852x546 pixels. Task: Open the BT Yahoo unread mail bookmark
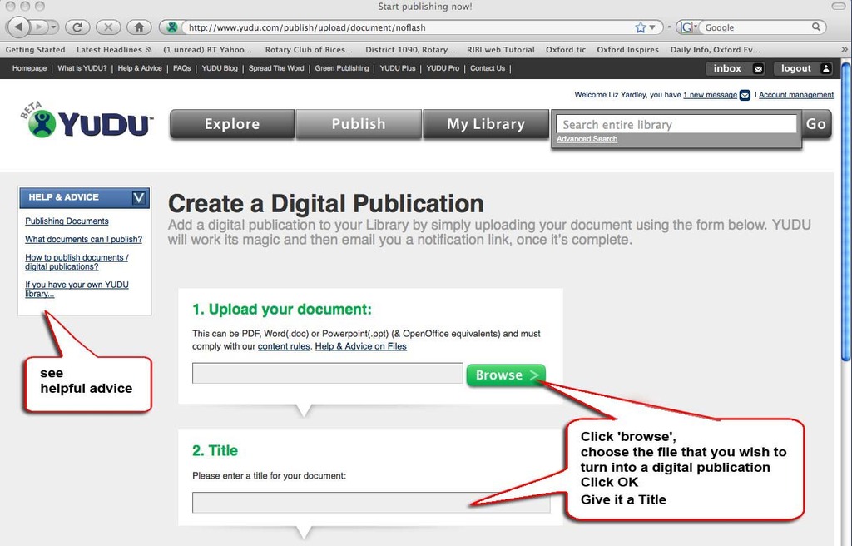[207, 49]
